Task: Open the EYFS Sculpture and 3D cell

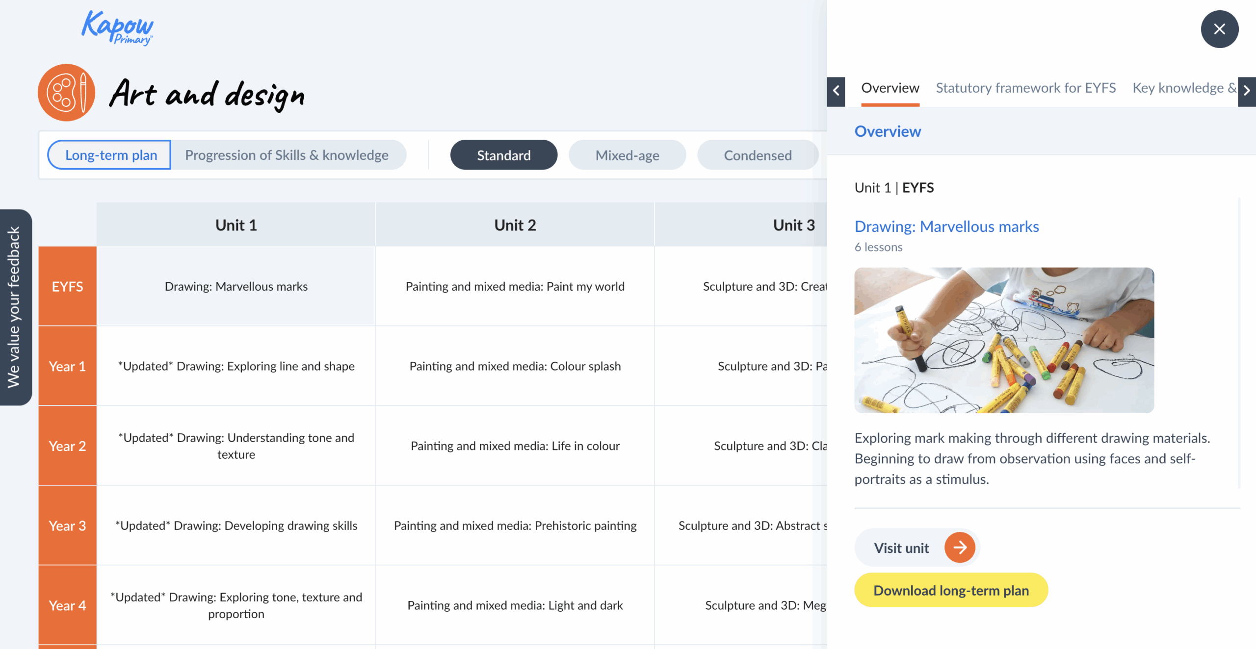Action: 741,286
